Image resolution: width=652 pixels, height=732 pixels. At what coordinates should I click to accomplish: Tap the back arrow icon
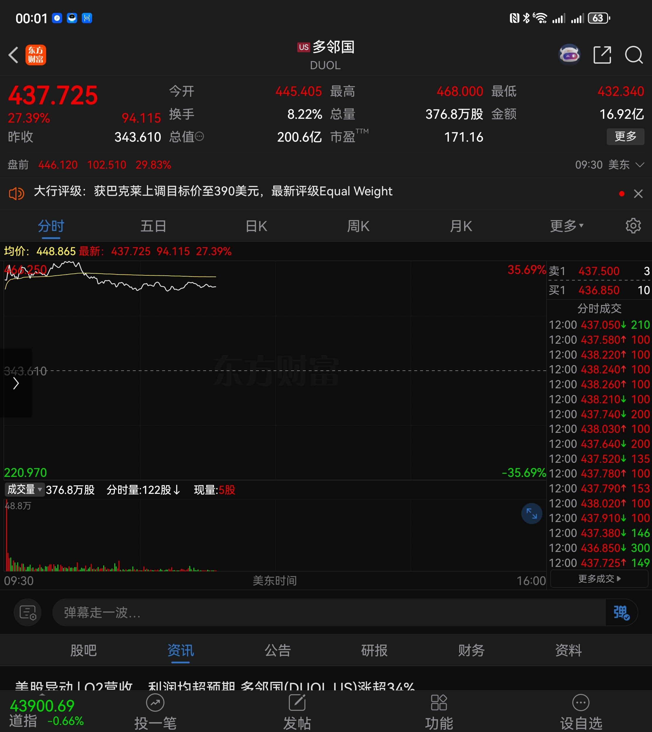13,55
